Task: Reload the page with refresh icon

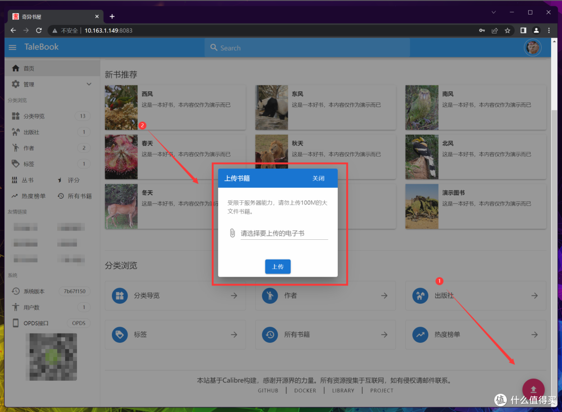Action: tap(39, 31)
